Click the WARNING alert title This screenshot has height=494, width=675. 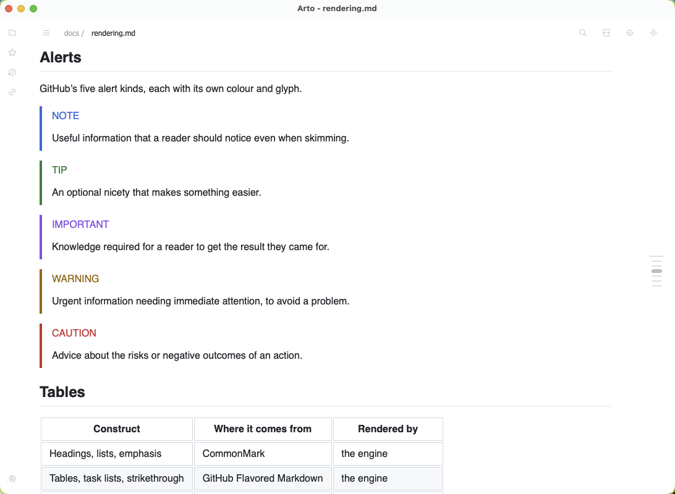[75, 278]
